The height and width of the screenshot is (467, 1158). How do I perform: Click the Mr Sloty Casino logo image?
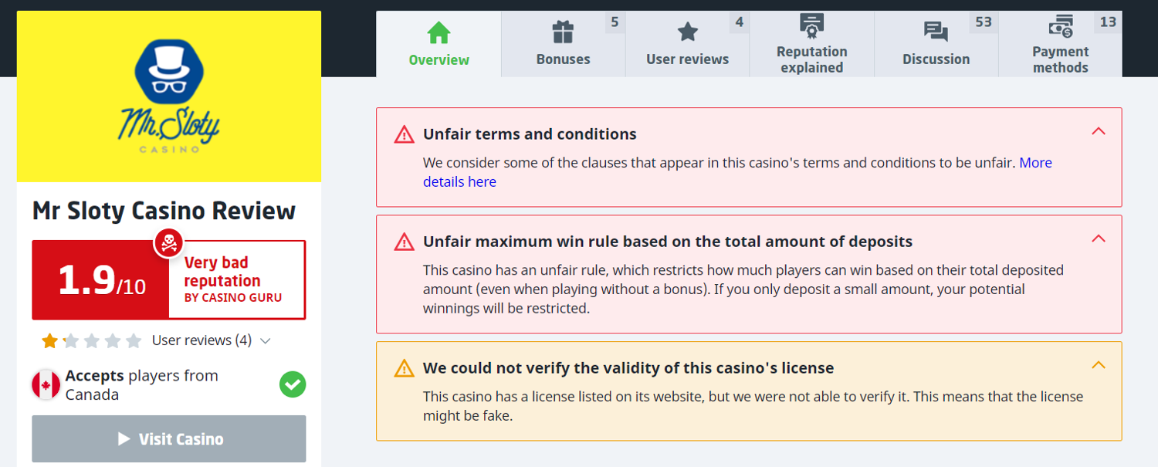[x=169, y=96]
